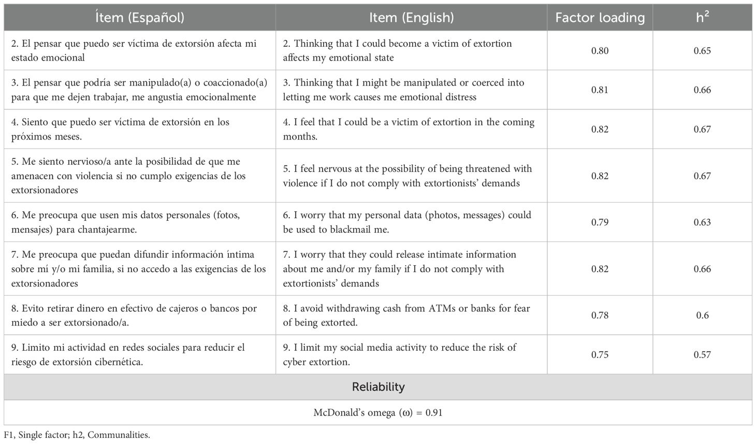Select Spanish item 9 about redes sociales
Screen dimensions: 756x444
[x=128, y=354]
